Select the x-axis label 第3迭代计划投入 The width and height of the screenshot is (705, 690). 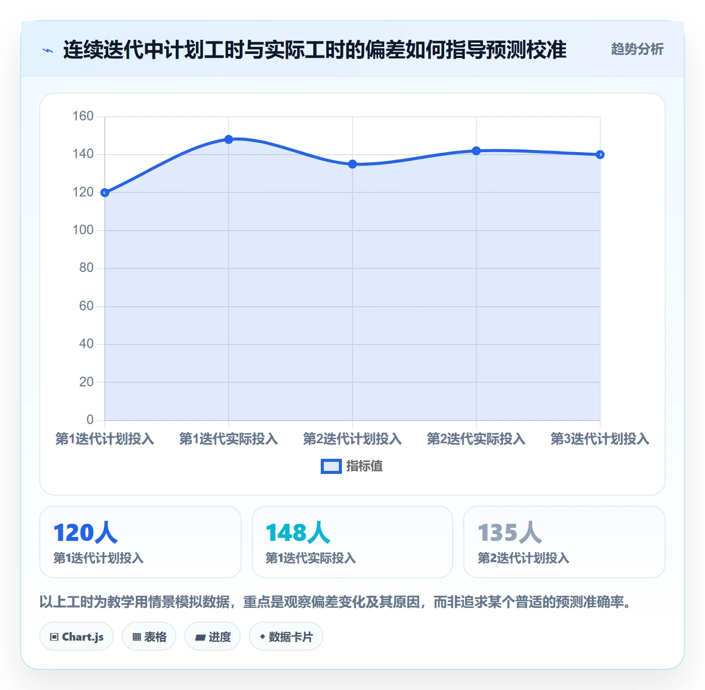[x=600, y=439]
